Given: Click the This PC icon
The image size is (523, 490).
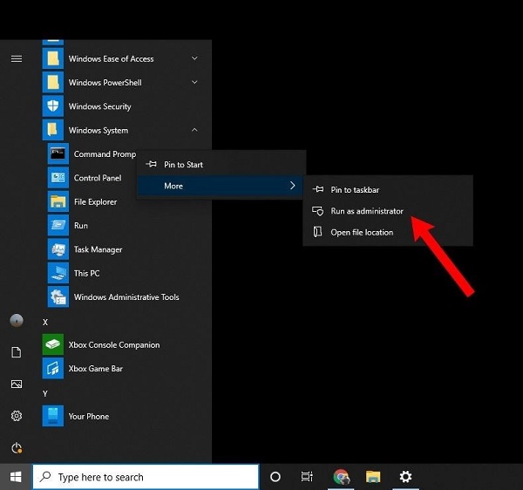Looking at the screenshot, I should (58, 273).
